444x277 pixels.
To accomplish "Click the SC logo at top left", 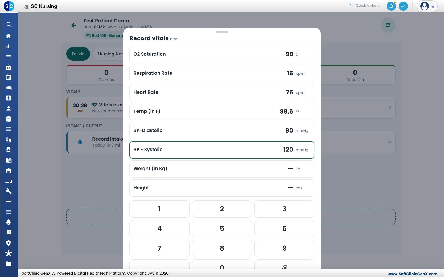I will pos(9,6).
